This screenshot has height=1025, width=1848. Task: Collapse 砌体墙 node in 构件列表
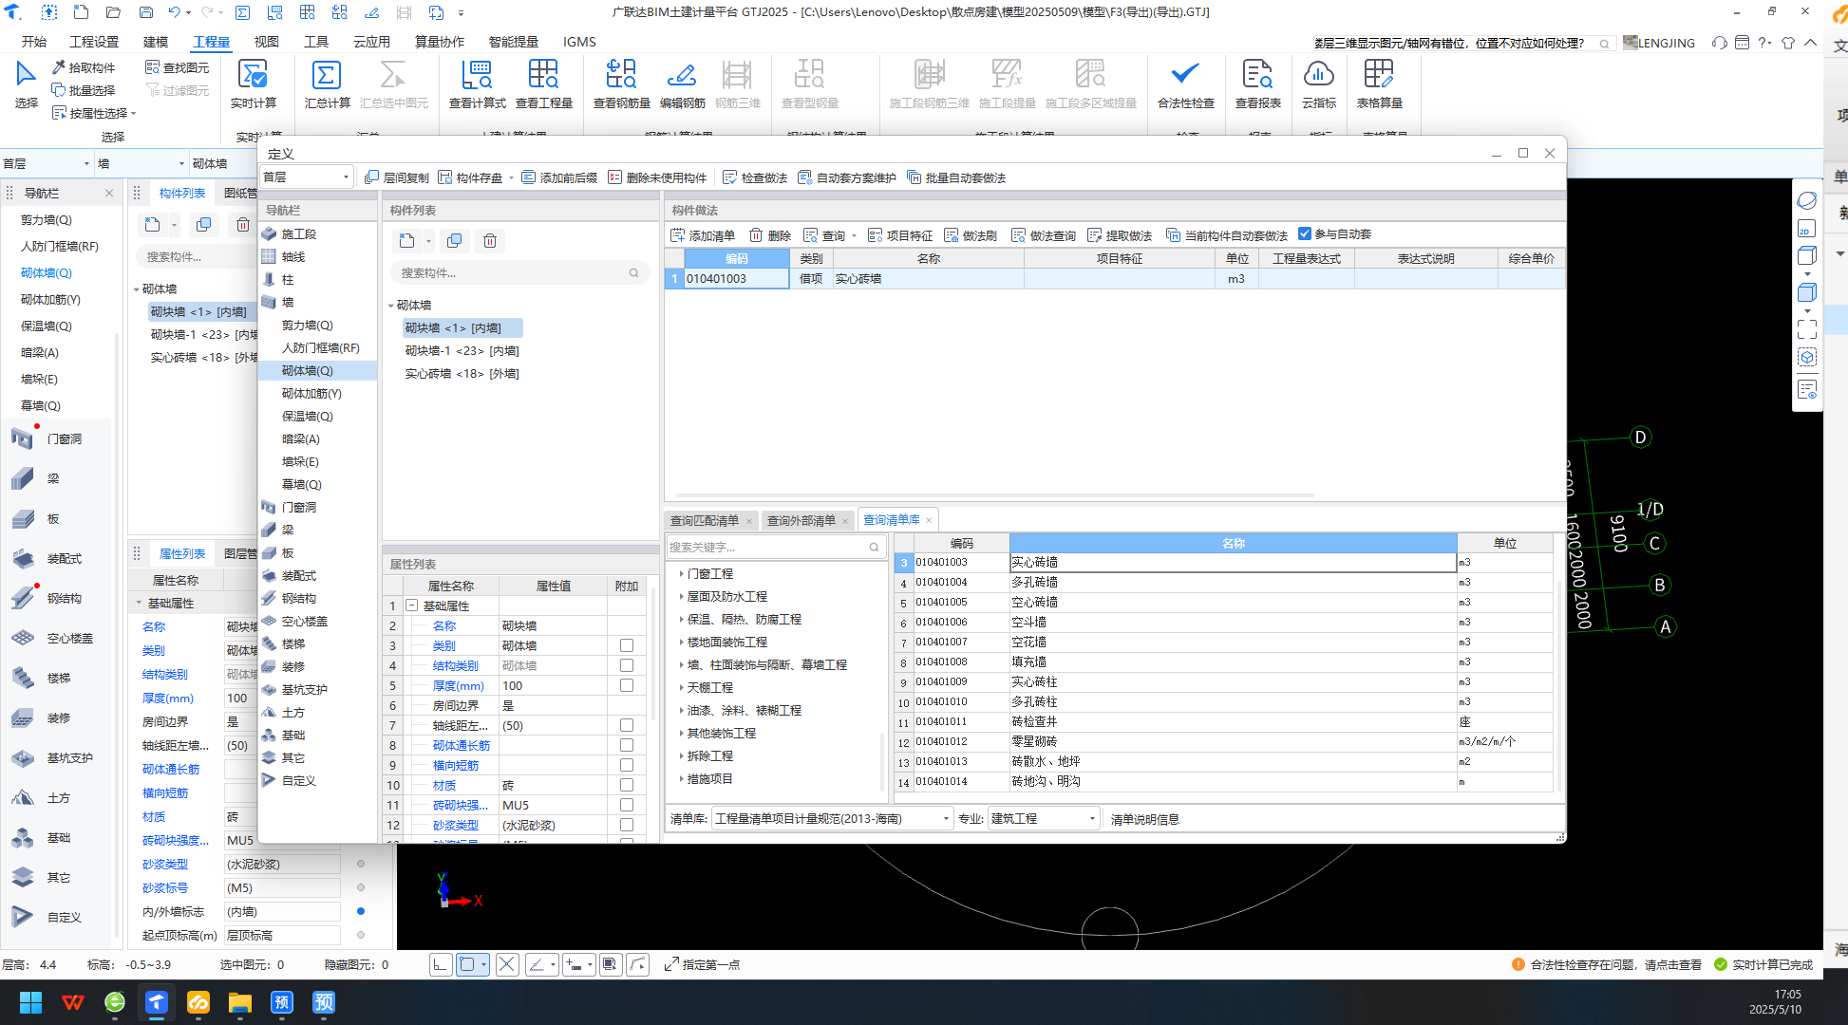(390, 306)
